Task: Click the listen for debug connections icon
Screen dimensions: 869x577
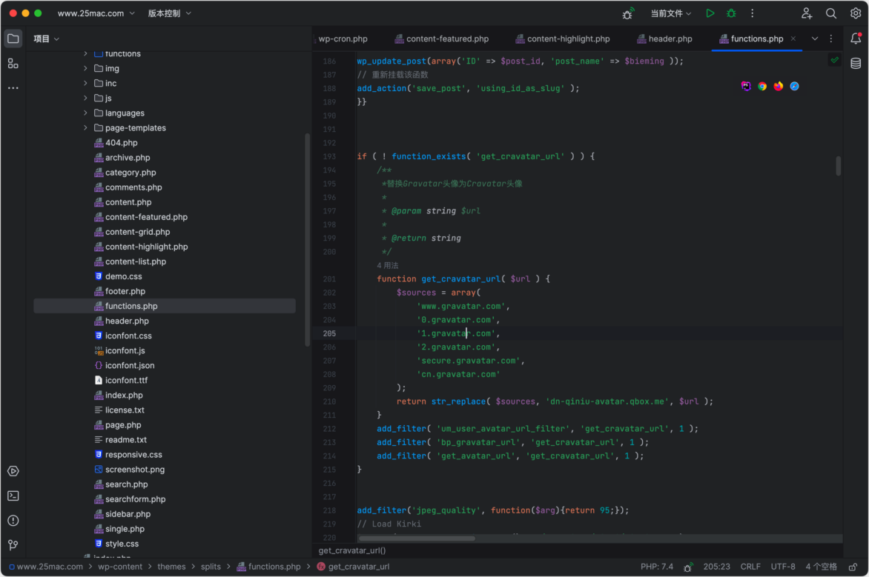Action: tap(628, 13)
